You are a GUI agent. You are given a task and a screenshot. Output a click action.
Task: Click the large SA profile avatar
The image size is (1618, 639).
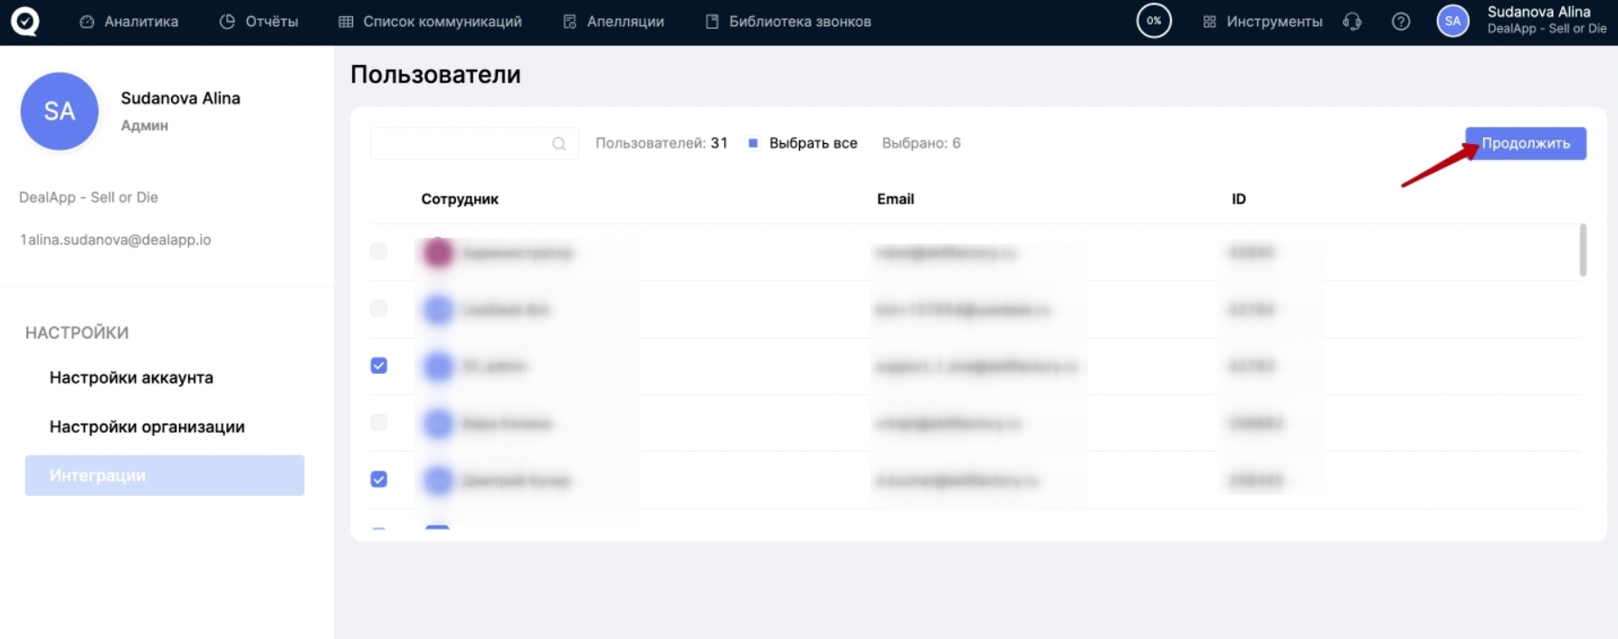tap(60, 111)
